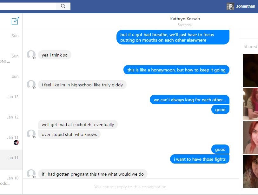Click avatar beside 'yea i think so'
The height and width of the screenshot is (195, 258).
pyautogui.click(x=31, y=55)
